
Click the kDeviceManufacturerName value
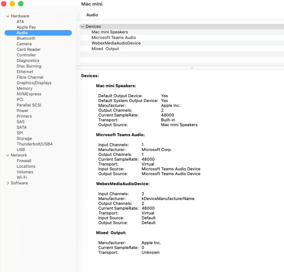tap(168, 199)
